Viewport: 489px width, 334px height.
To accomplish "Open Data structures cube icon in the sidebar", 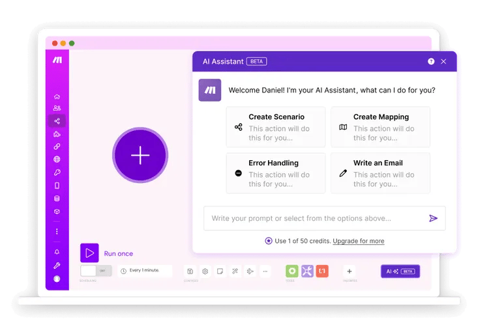I will pyautogui.click(x=57, y=212).
